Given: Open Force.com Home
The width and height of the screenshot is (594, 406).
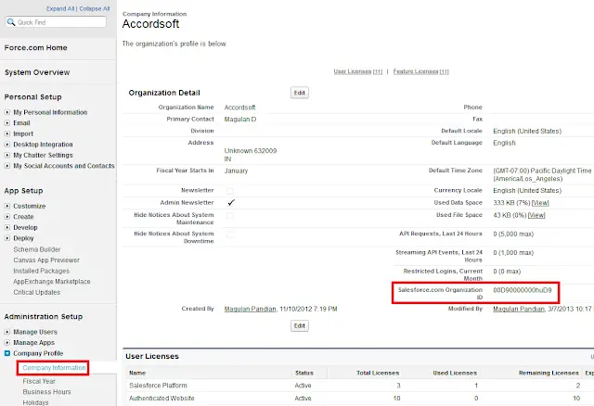Looking at the screenshot, I should pyautogui.click(x=35, y=47).
